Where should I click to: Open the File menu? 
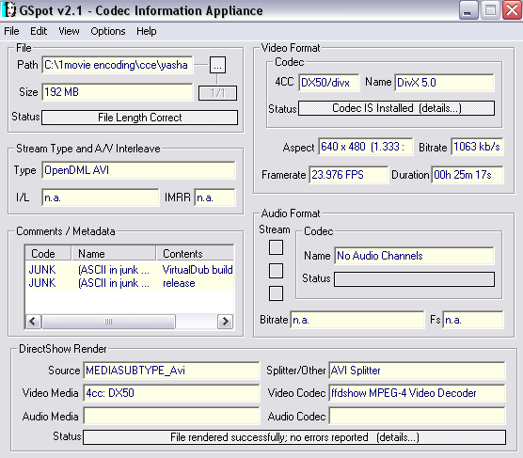tap(11, 31)
